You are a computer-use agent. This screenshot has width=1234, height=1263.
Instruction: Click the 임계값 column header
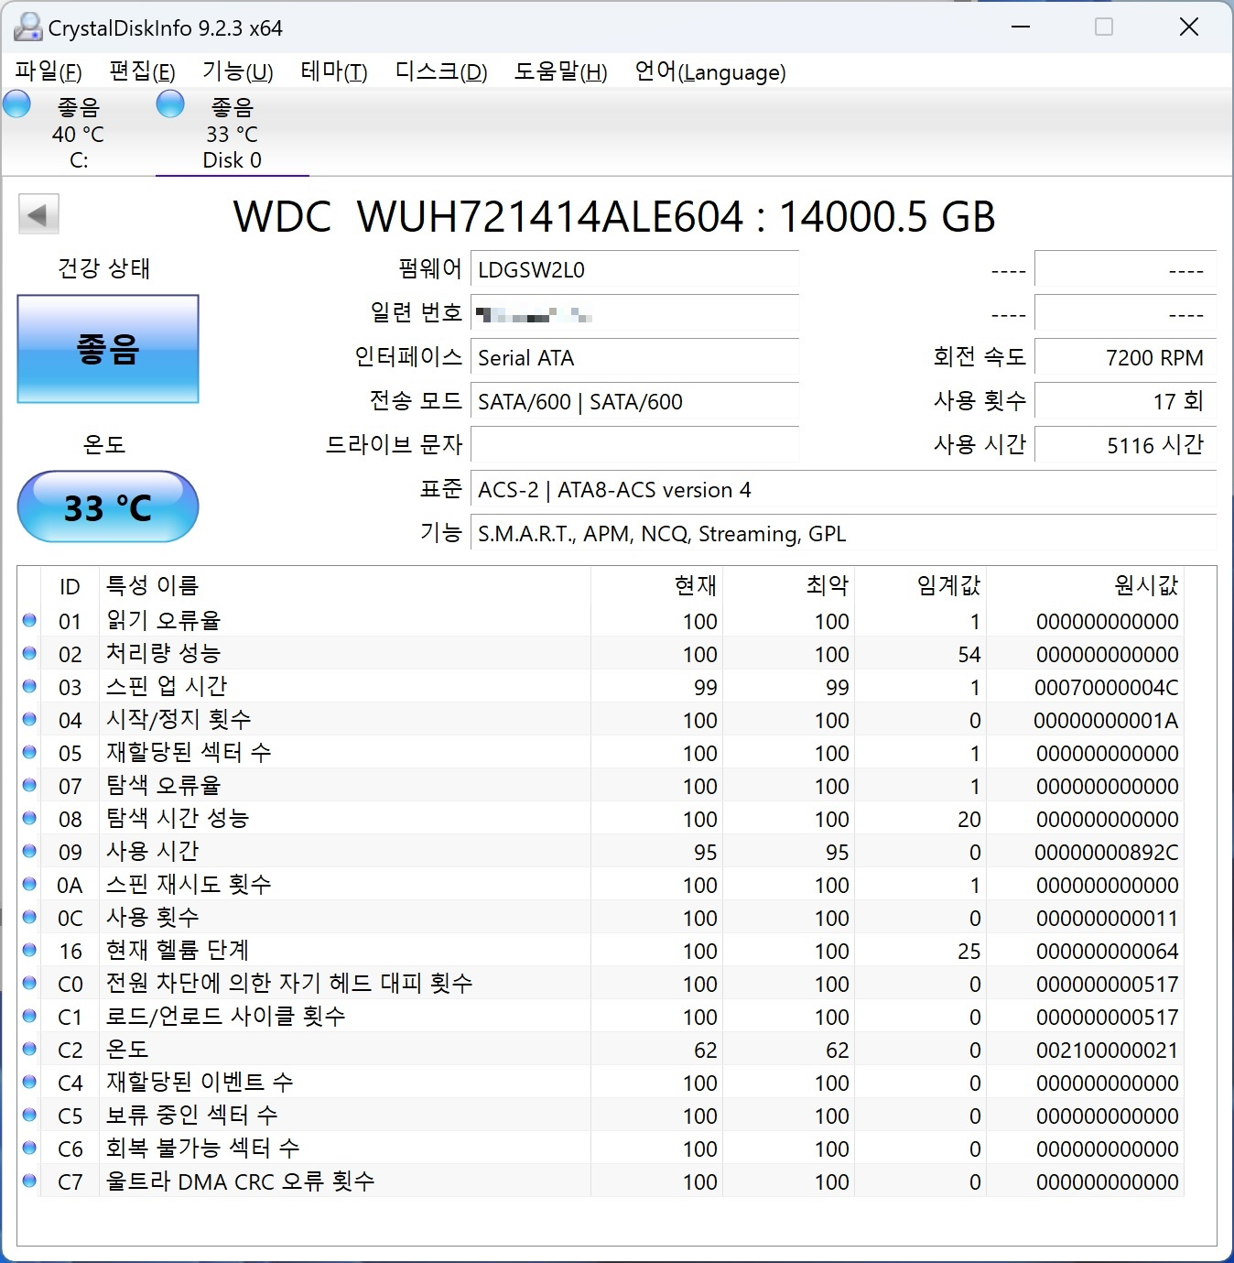coord(920,585)
